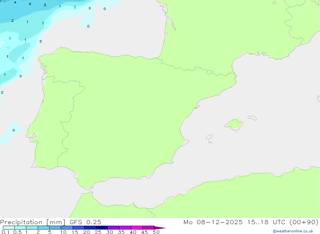Click the 5–10 mm blue legend swatch
The width and height of the screenshot is (320, 234).
[x=55, y=228]
